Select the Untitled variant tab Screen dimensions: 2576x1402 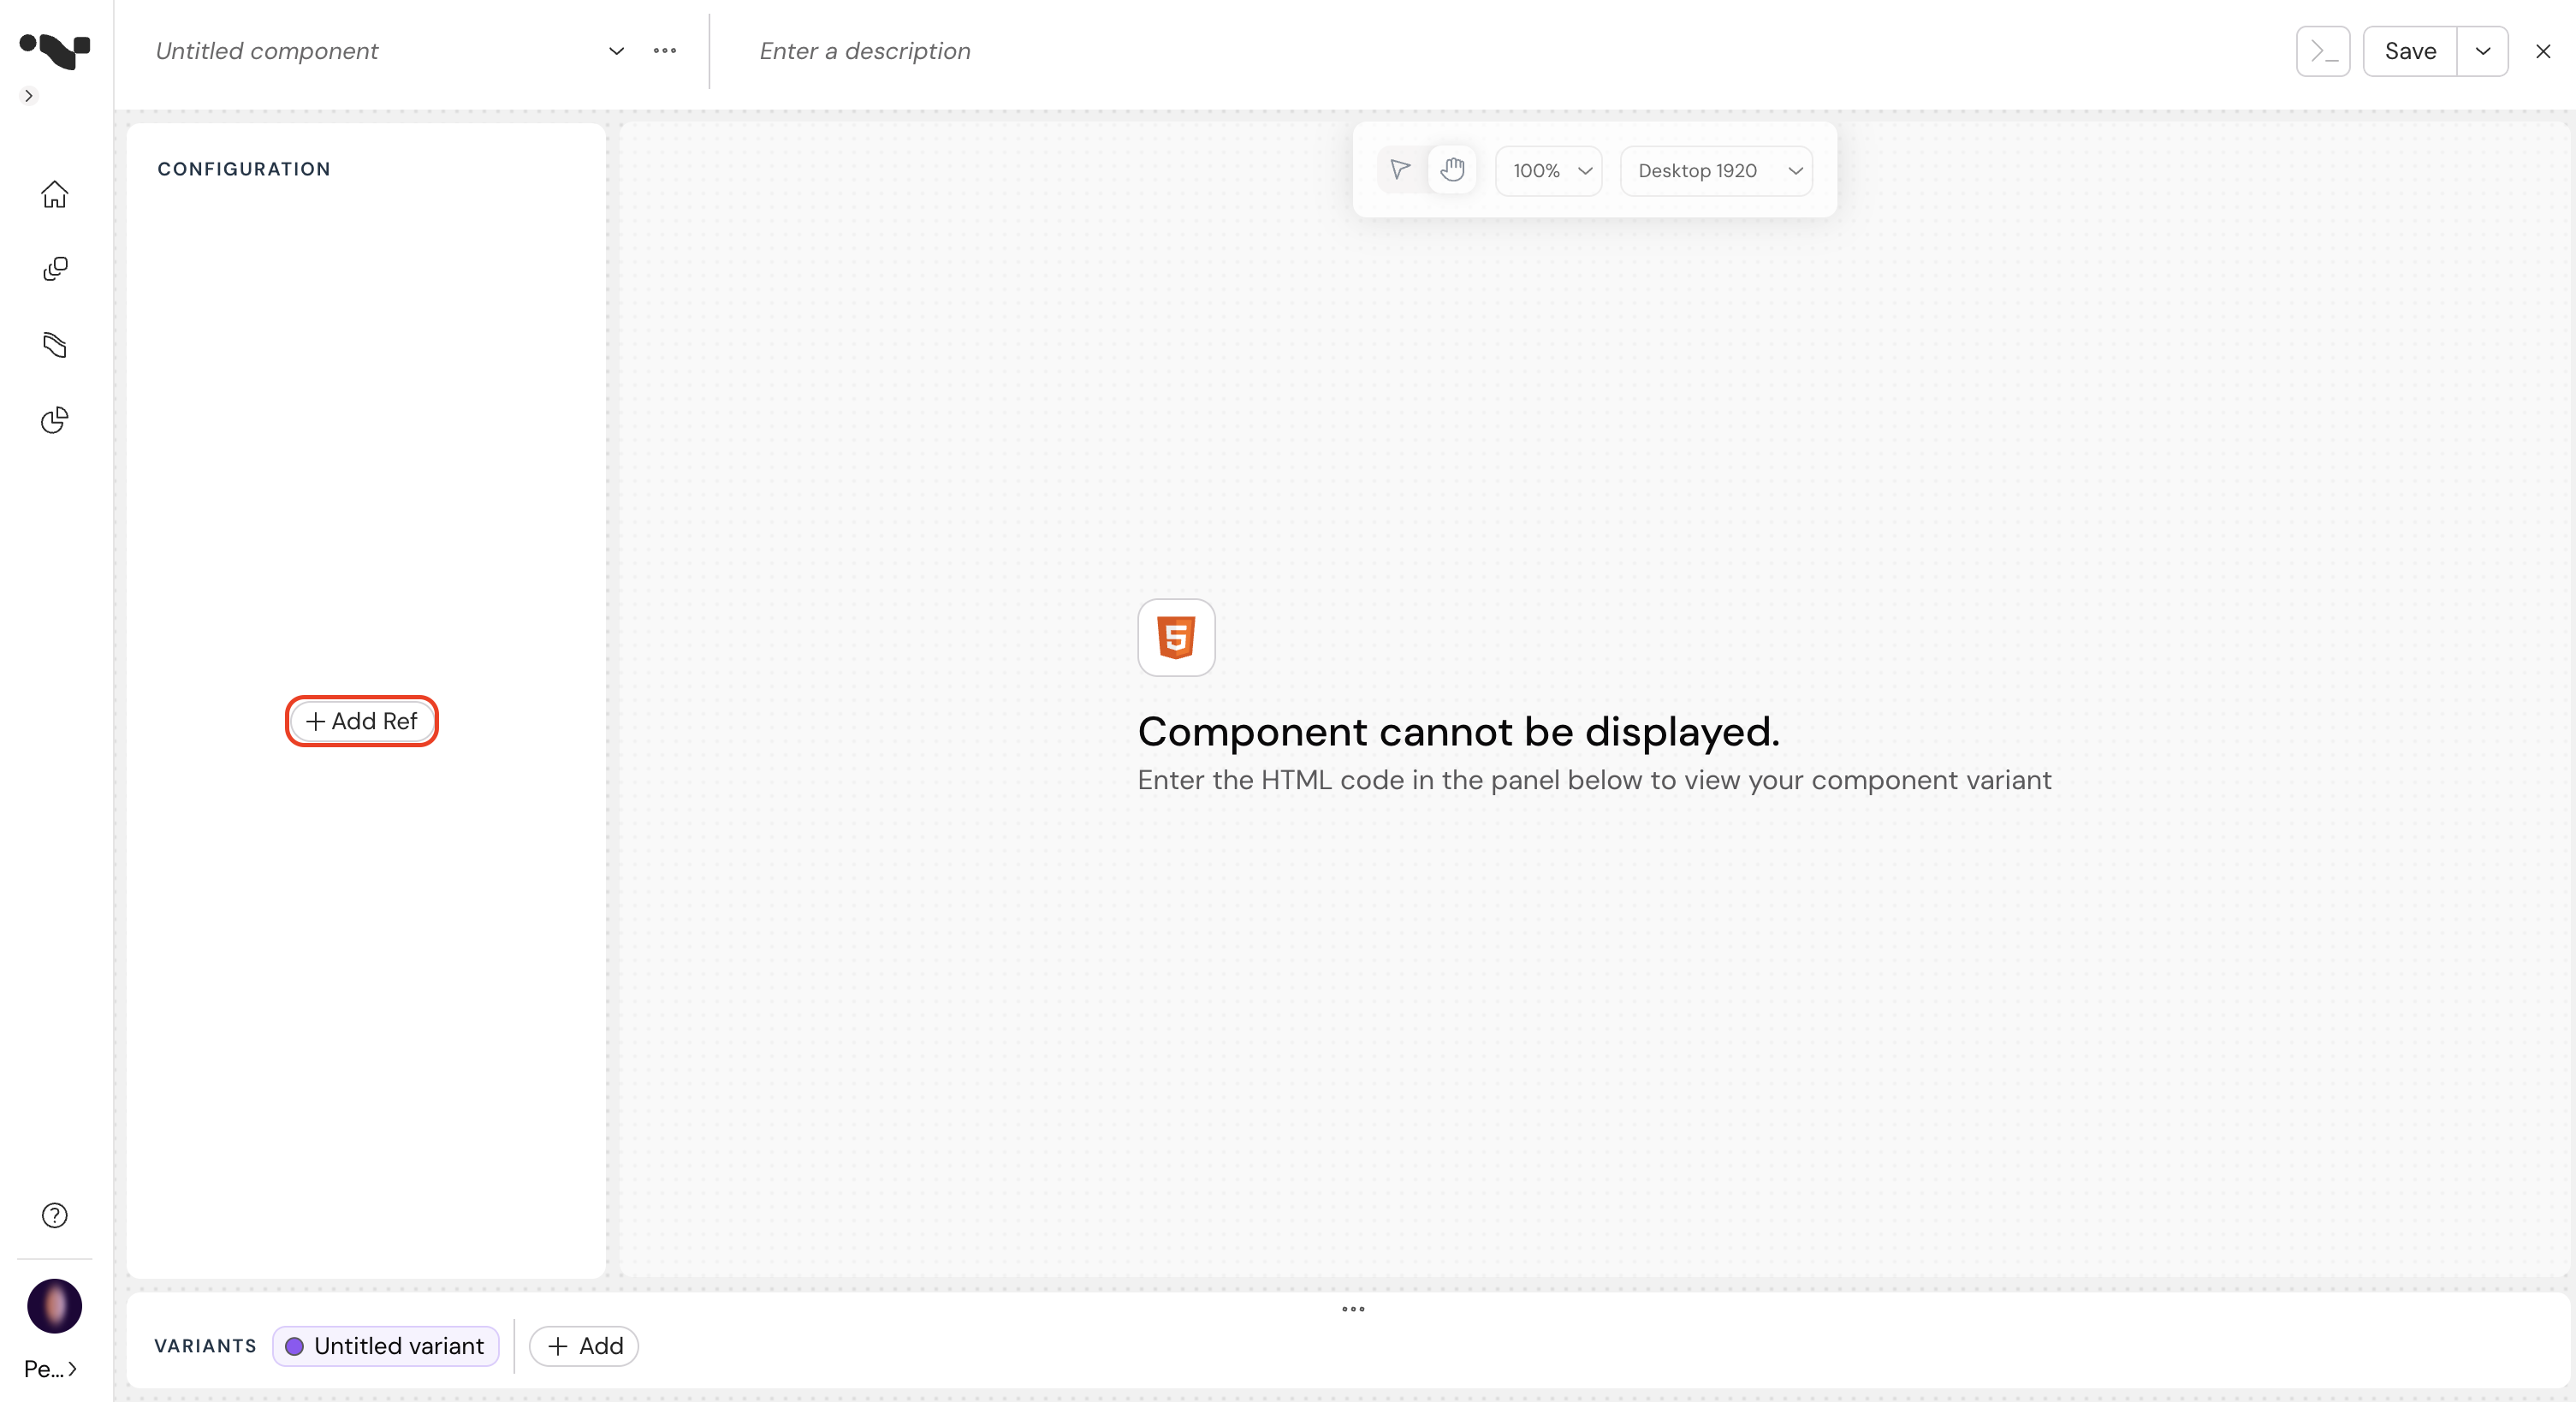click(386, 1346)
